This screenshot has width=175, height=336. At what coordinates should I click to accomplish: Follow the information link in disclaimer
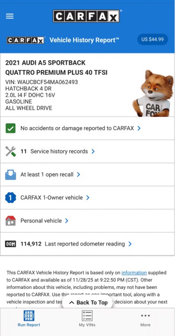(134, 273)
